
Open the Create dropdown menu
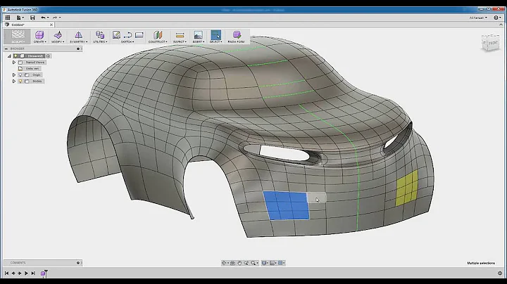[x=40, y=42]
